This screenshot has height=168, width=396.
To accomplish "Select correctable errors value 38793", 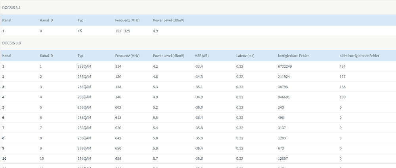I will tap(283, 87).
